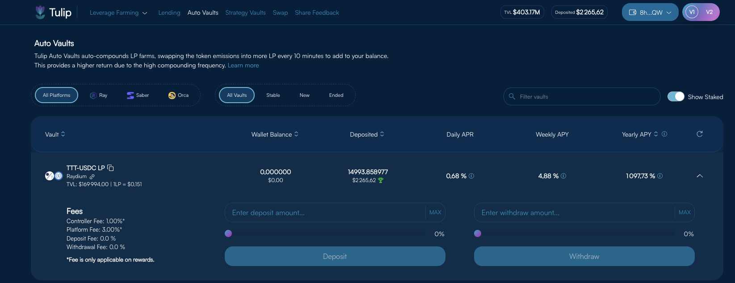Switch to V2 version toggle
Viewport: 735px width, 283px height.
709,12
